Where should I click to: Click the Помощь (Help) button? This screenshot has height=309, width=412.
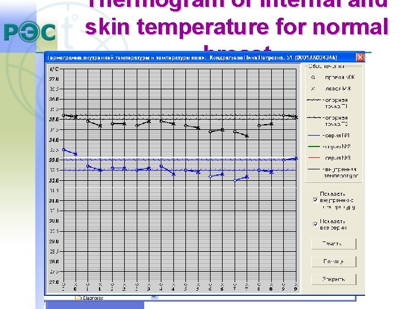point(334,262)
